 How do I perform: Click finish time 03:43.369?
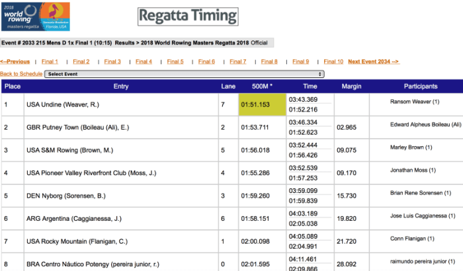click(303, 100)
